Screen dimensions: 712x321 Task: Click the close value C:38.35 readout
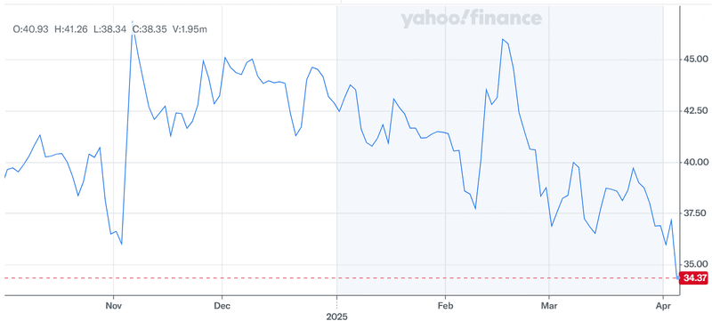click(150, 29)
